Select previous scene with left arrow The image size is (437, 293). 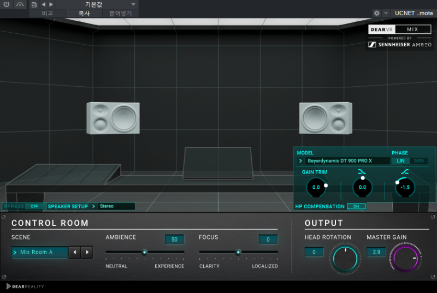point(75,252)
